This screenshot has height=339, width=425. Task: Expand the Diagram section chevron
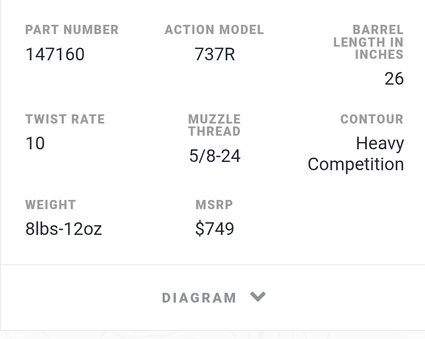click(258, 297)
